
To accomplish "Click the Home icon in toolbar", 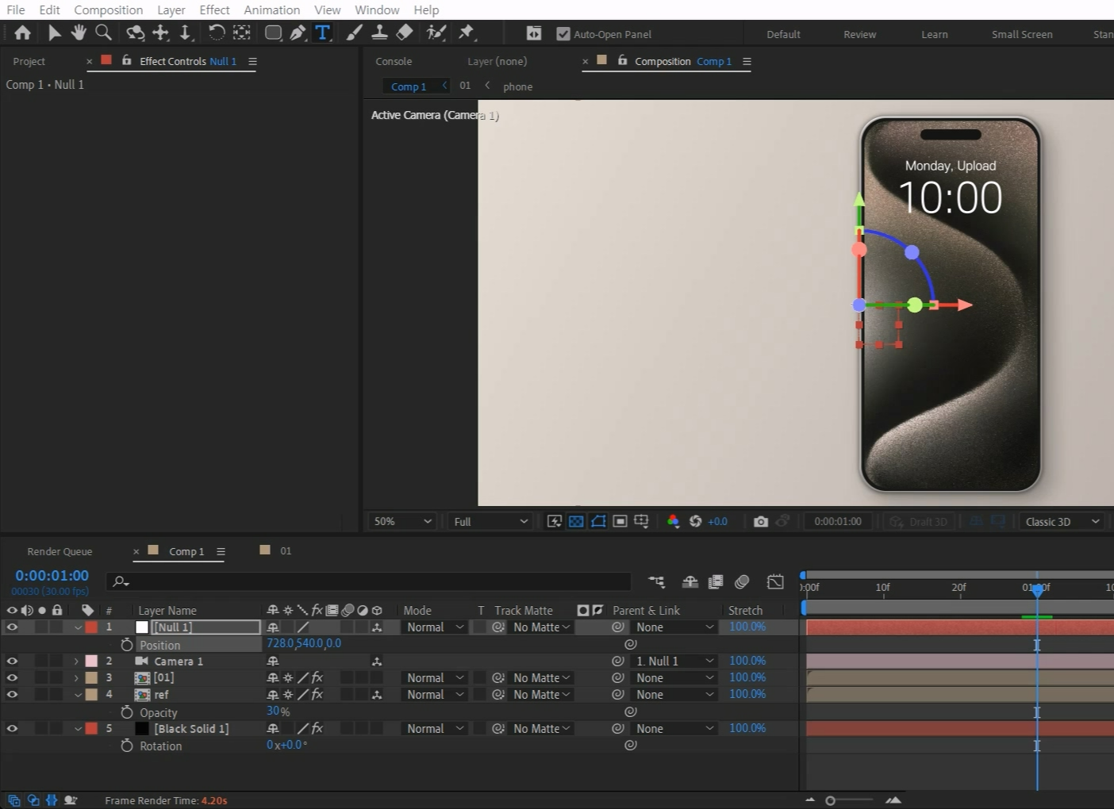I will (x=23, y=33).
